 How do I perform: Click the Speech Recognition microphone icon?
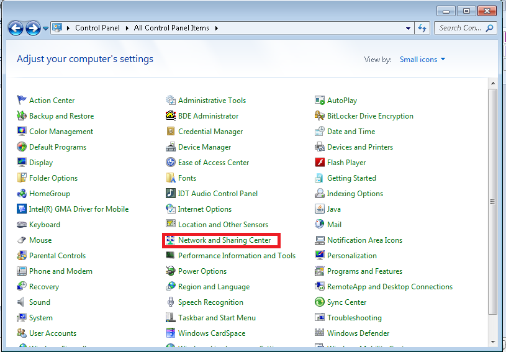(x=170, y=302)
